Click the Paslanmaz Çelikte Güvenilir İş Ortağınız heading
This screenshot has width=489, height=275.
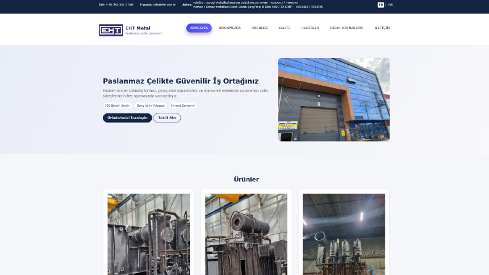tap(181, 81)
